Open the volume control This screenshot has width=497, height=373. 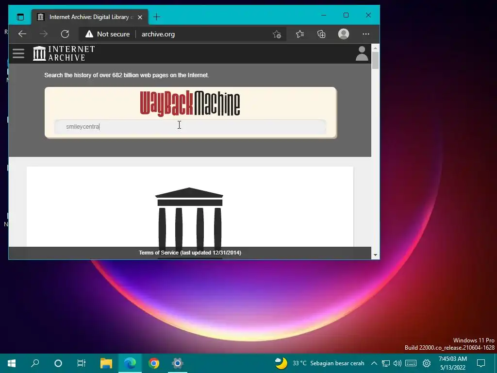(x=397, y=363)
